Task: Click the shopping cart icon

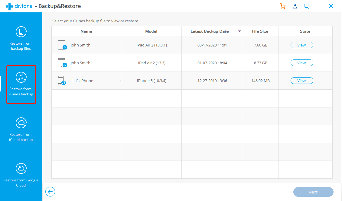Action: [x=283, y=6]
